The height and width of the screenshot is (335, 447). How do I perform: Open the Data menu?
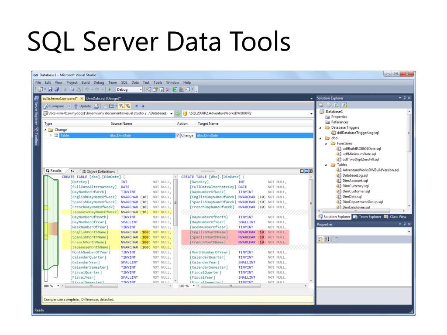(x=135, y=82)
